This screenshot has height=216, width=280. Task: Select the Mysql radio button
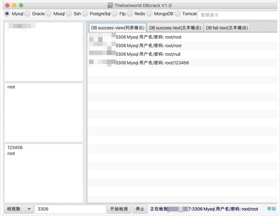7,14
